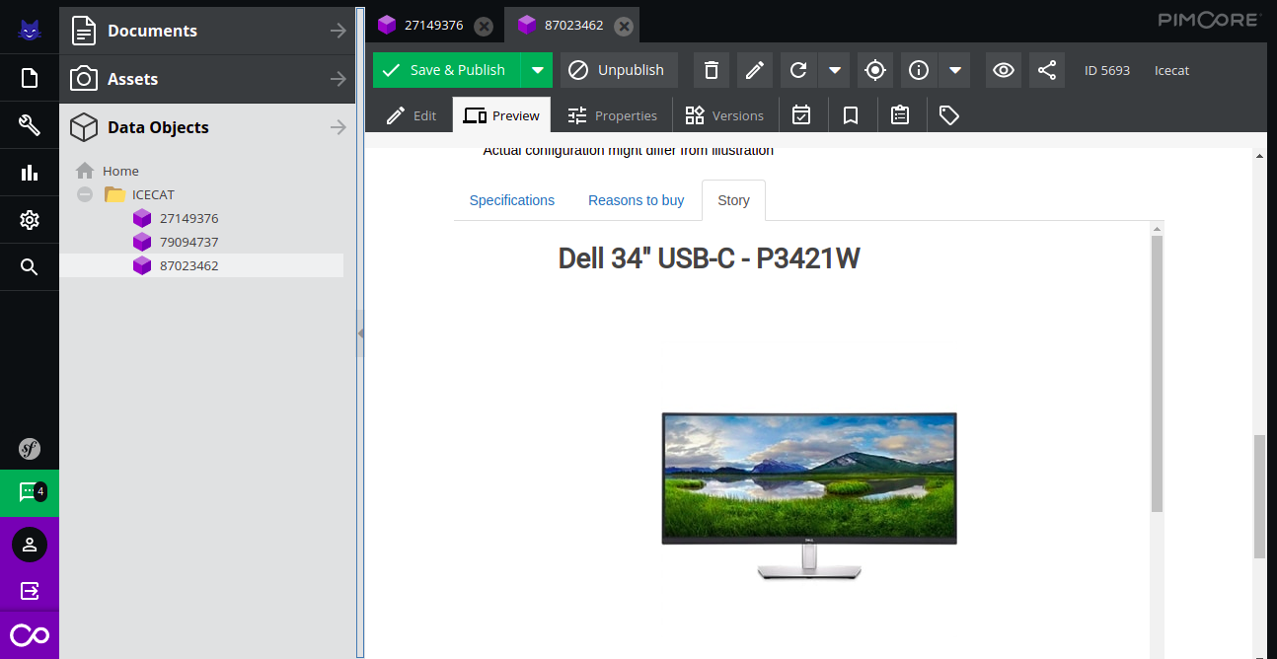This screenshot has width=1277, height=659.
Task: Click the Dell monitor product image
Action: pyautogui.click(x=809, y=496)
